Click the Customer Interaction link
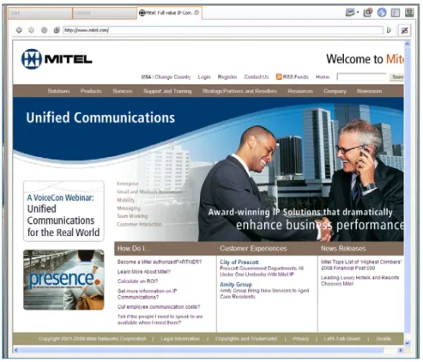 coord(140,224)
